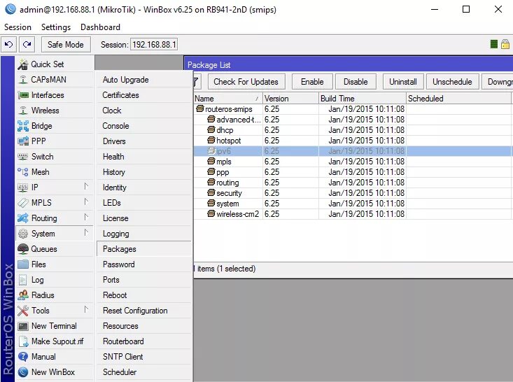The image size is (513, 382).
Task: Select the hotspot package row
Action: point(353,141)
